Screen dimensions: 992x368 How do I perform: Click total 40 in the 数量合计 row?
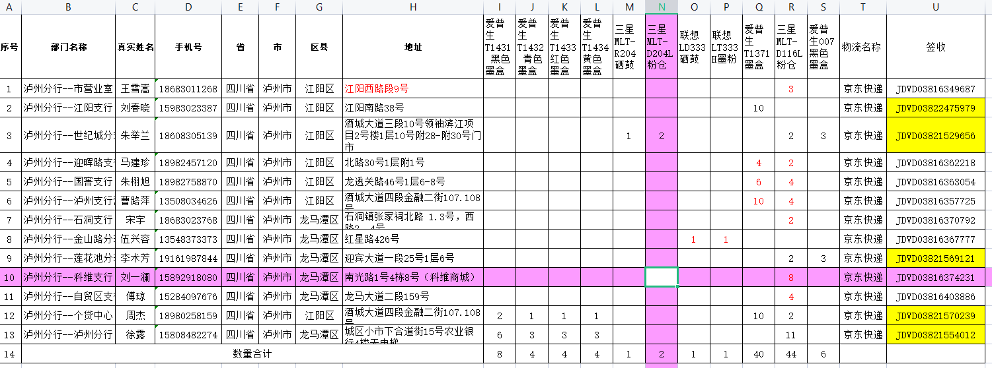[758, 353]
